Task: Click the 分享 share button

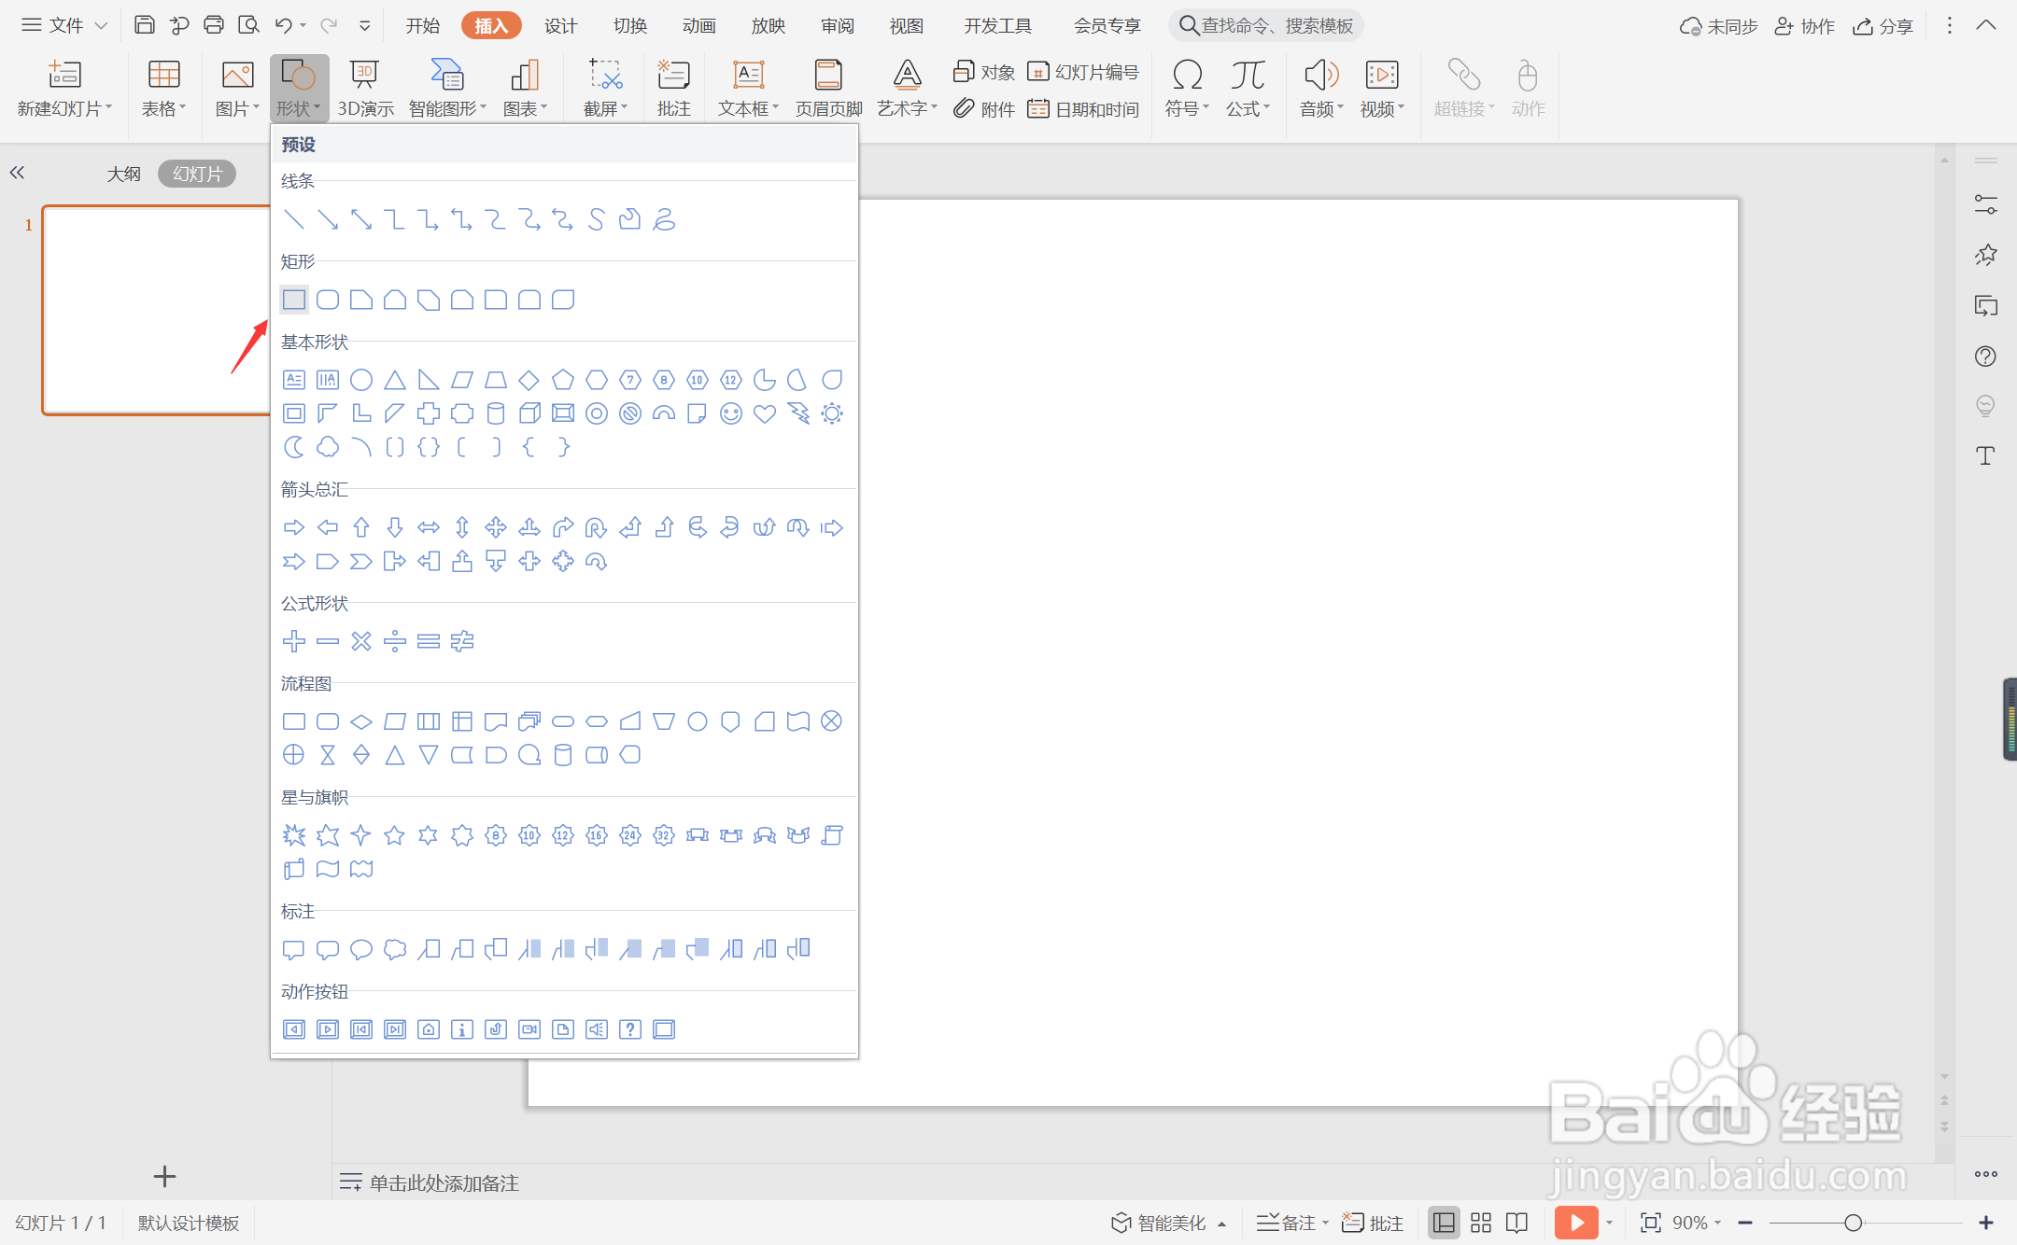Action: click(1883, 25)
